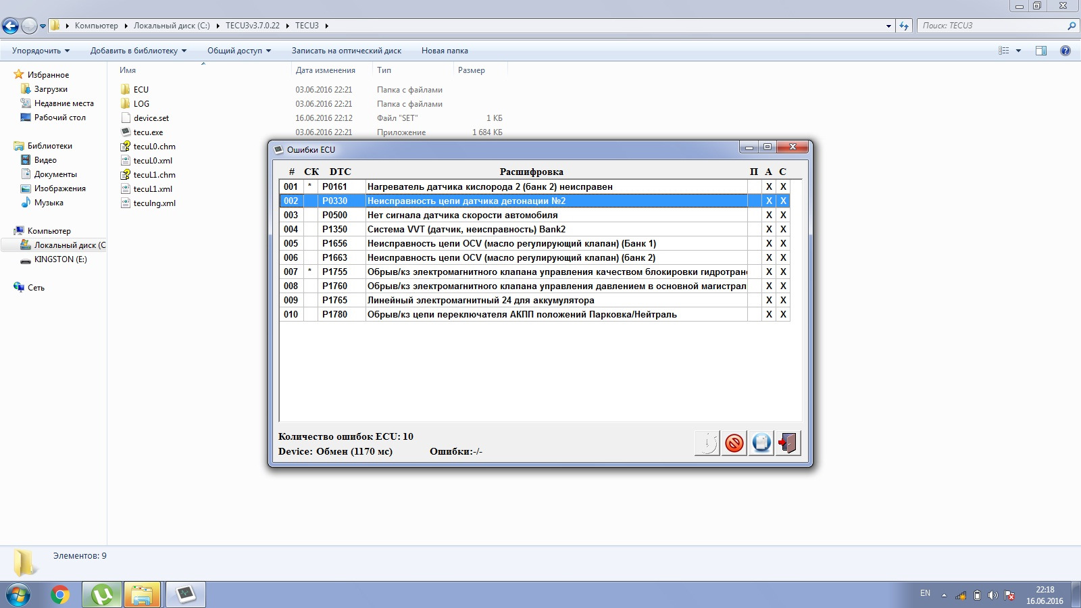Select Сеть in navigation pane
Screen dimensions: 1081x608
tap(36, 288)
